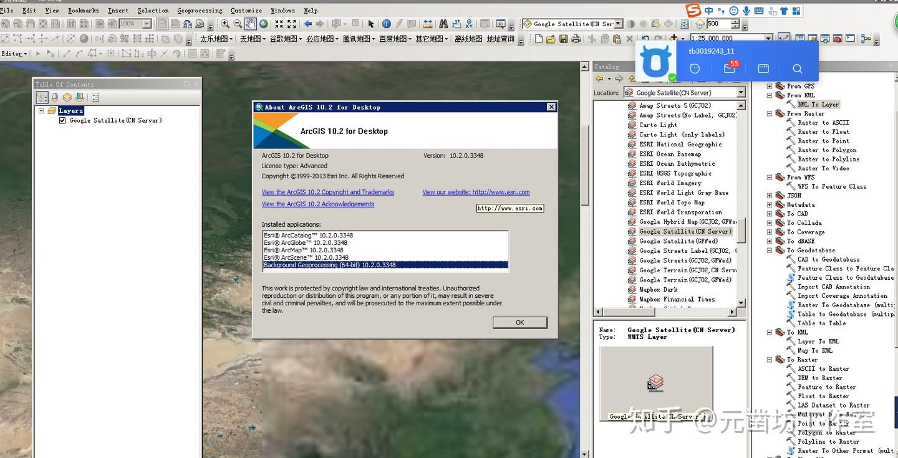Open the Table Of Contents options button
The width and height of the screenshot is (898, 458).
pos(95,97)
